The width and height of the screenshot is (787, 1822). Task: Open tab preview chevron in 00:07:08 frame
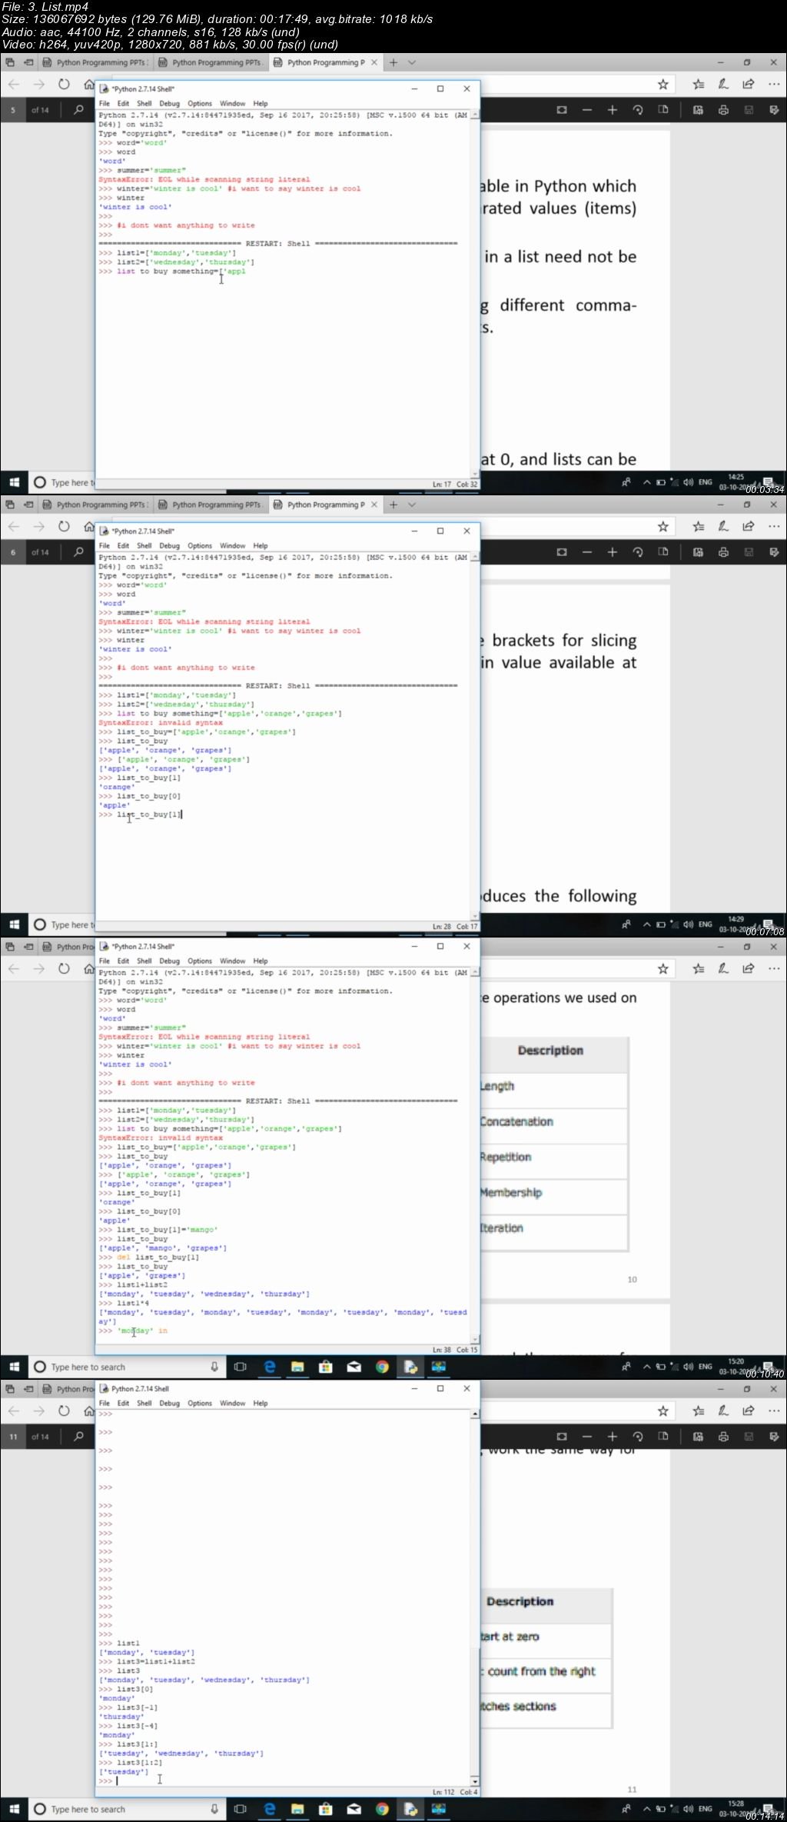[412, 505]
